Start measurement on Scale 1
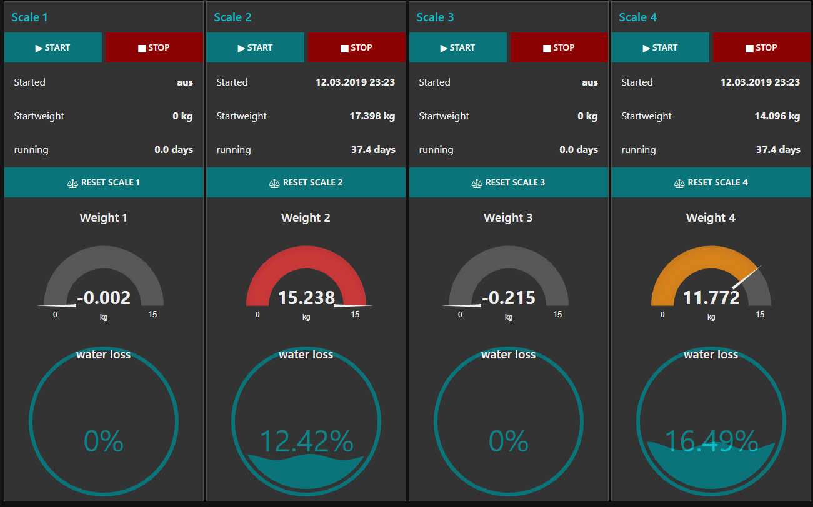813x507 pixels. 53,47
